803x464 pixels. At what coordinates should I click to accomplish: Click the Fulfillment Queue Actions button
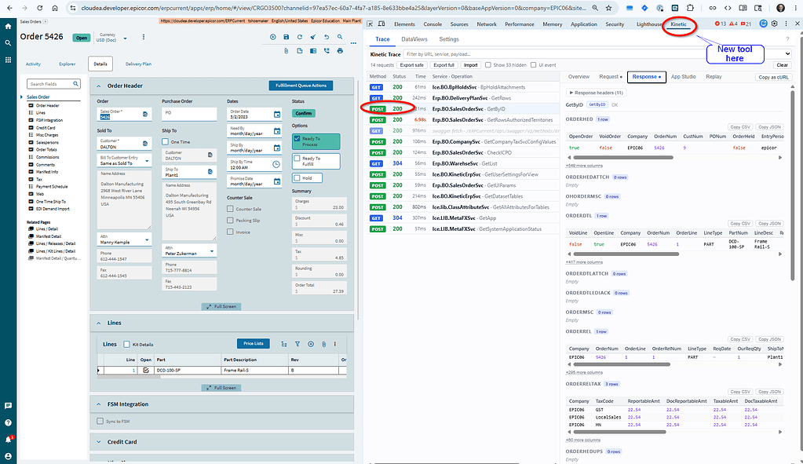pos(301,86)
